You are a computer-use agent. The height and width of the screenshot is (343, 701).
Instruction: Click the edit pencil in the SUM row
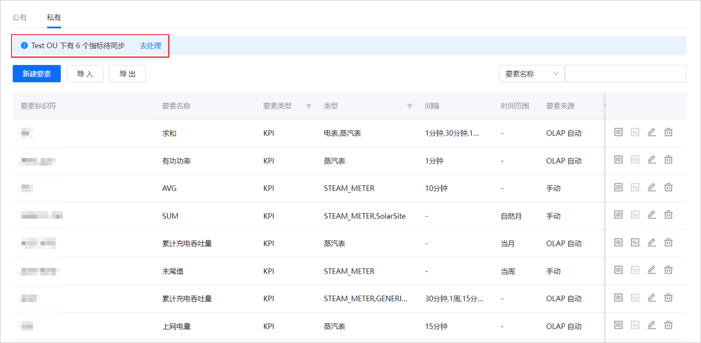coord(651,215)
